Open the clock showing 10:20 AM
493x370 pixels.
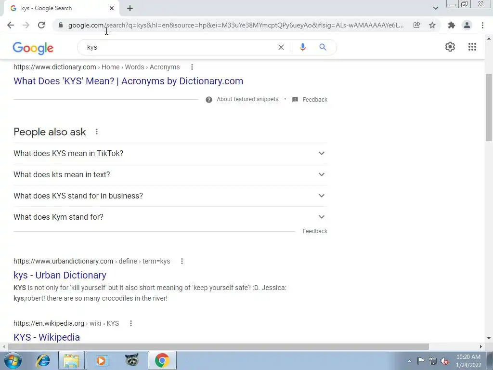click(468, 361)
